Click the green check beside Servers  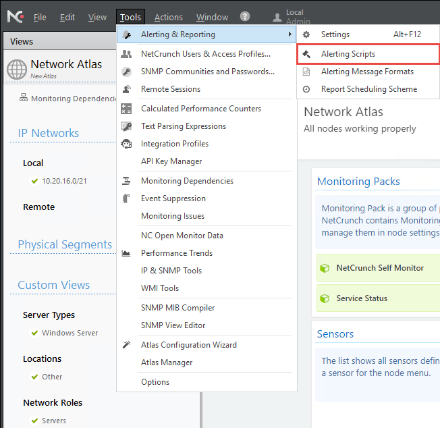34,421
